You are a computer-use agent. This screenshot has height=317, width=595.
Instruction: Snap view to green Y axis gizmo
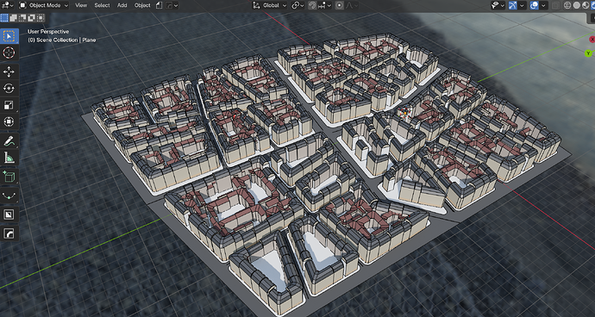[589, 53]
